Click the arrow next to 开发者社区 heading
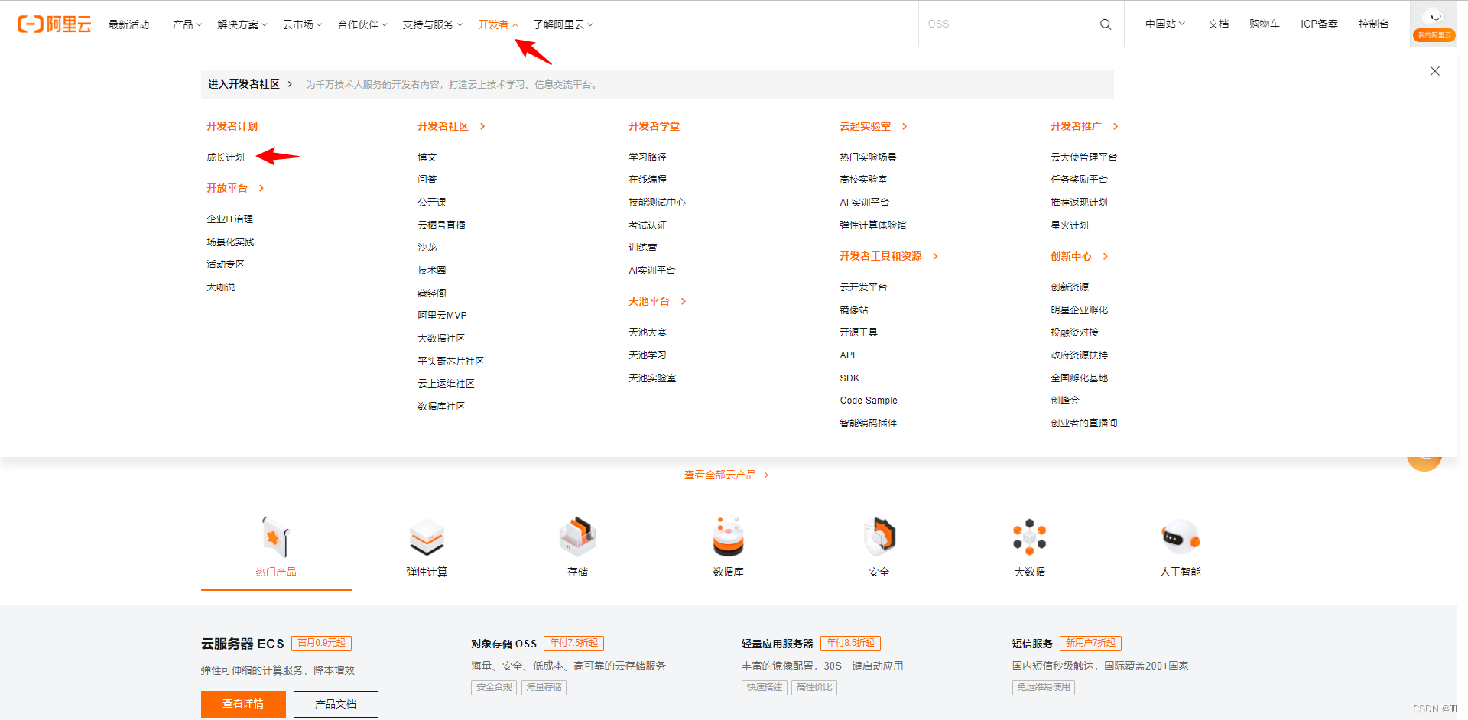The image size is (1468, 720). pos(482,127)
